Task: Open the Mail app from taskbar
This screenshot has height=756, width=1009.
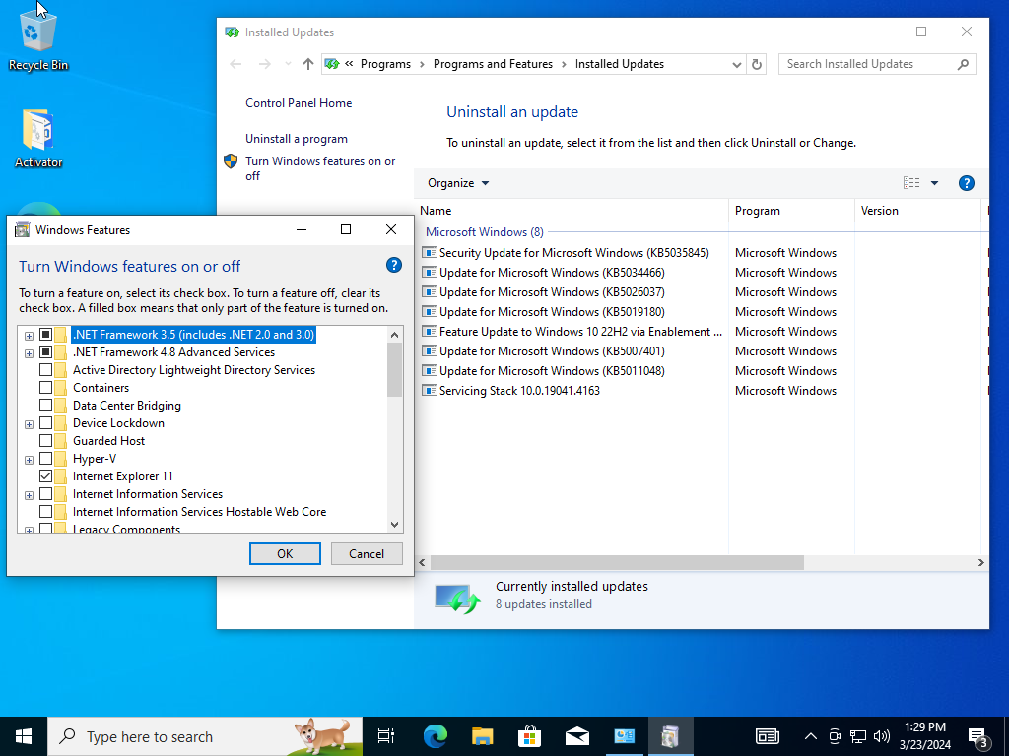Action: click(577, 736)
